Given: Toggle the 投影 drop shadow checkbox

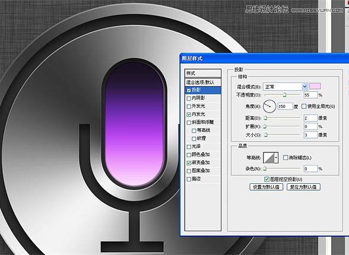Looking at the screenshot, I should [189, 90].
